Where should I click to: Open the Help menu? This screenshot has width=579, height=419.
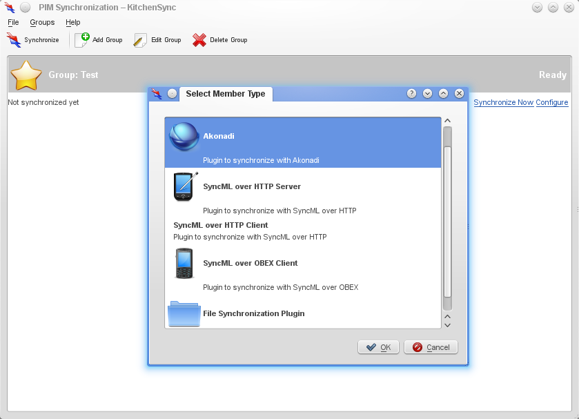pos(72,23)
